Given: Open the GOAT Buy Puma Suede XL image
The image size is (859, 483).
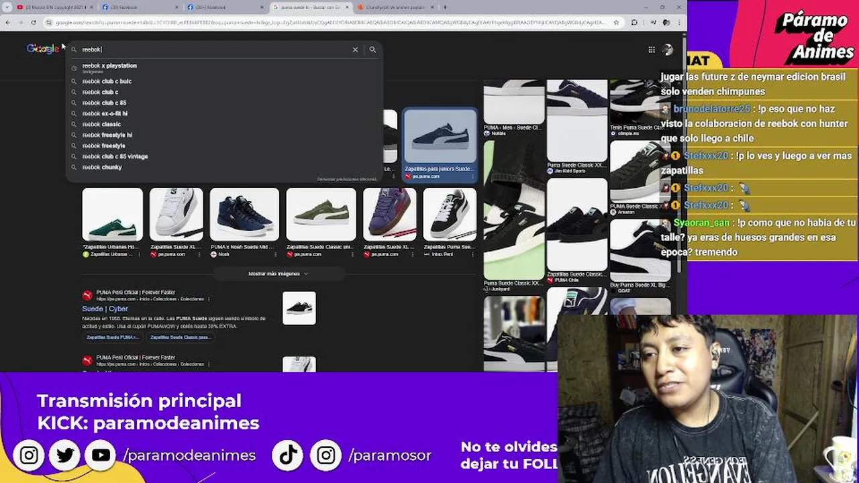Looking at the screenshot, I should [640, 250].
